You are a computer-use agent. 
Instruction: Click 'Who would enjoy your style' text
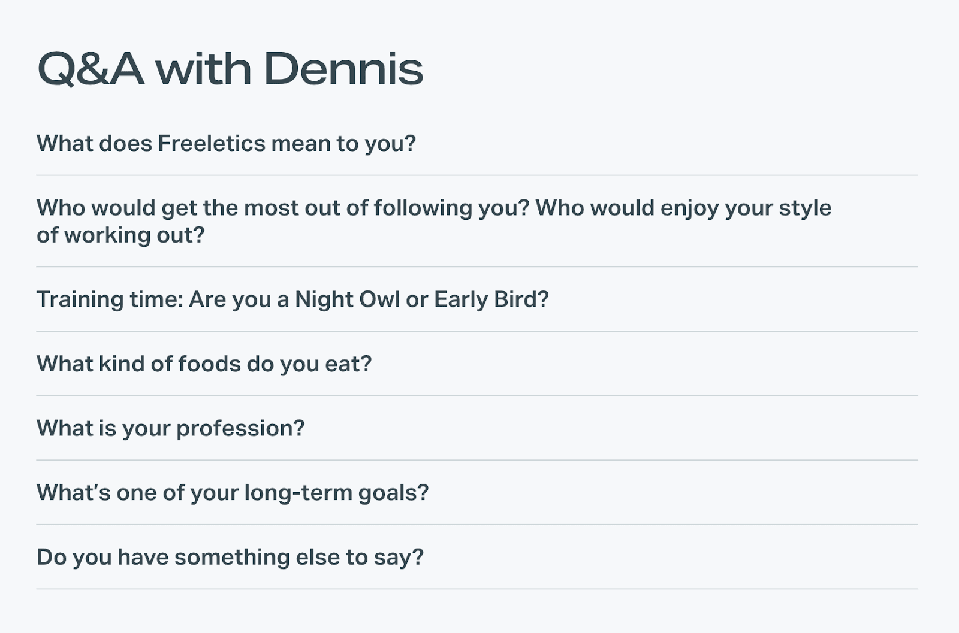click(683, 208)
